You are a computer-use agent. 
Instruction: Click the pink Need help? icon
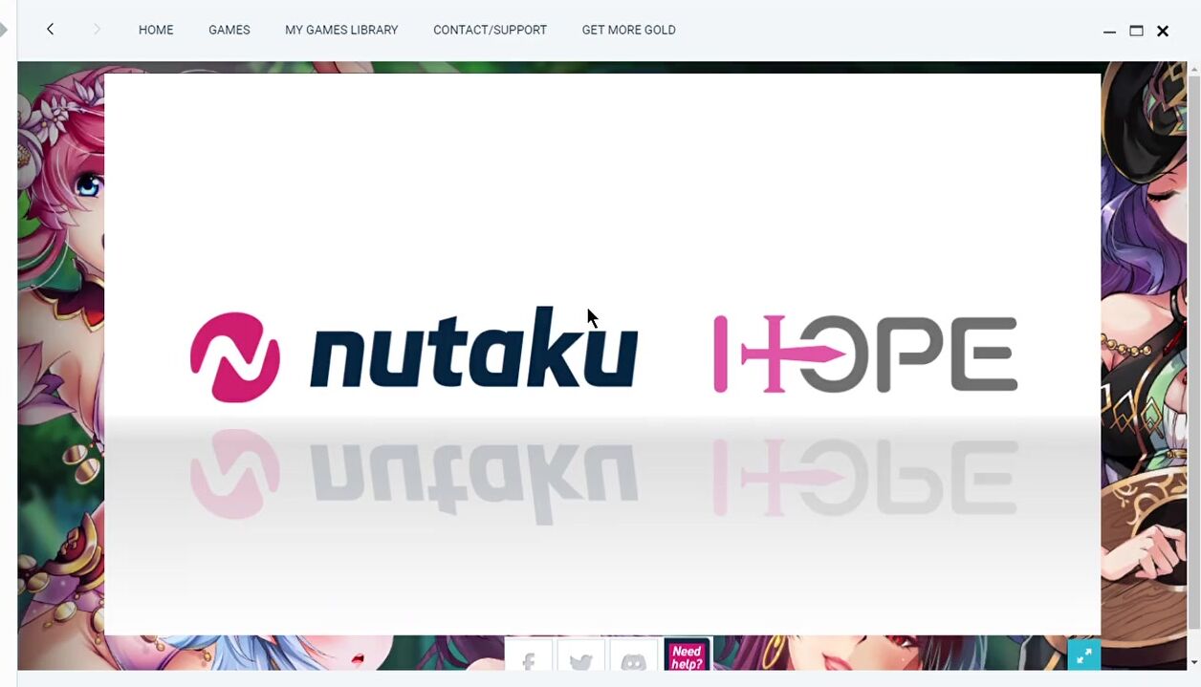(x=687, y=655)
